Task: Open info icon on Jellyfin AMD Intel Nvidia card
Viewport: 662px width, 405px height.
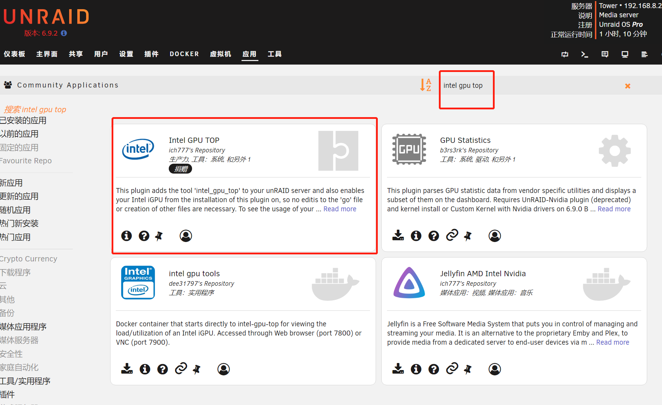Action: (416, 369)
